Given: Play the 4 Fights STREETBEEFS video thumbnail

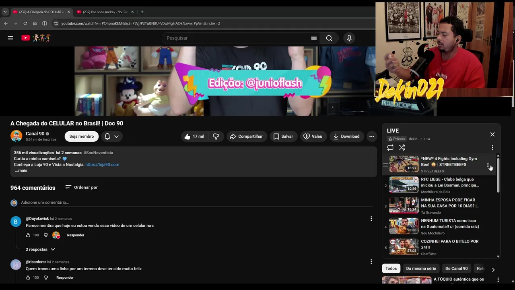Looking at the screenshot, I should click(404, 164).
